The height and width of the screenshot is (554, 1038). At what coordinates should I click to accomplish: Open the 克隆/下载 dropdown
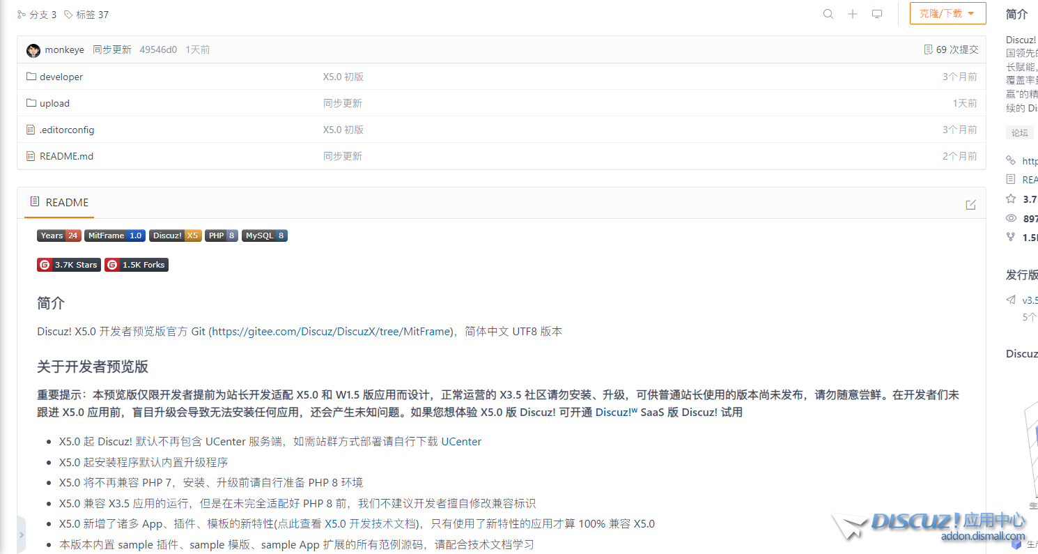point(947,13)
